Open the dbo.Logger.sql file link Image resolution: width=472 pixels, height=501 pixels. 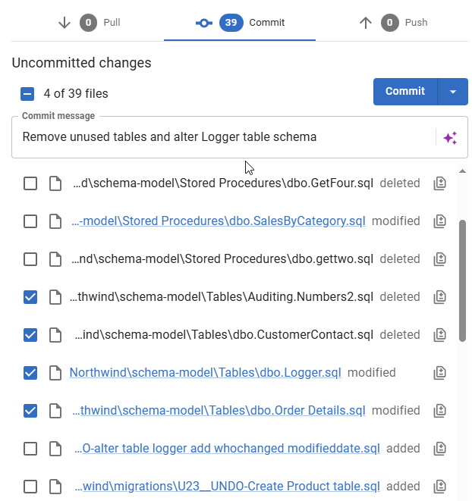tap(205, 373)
